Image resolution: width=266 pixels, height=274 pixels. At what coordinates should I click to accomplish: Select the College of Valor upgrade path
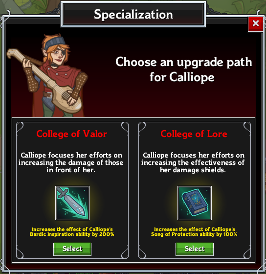[72, 249]
